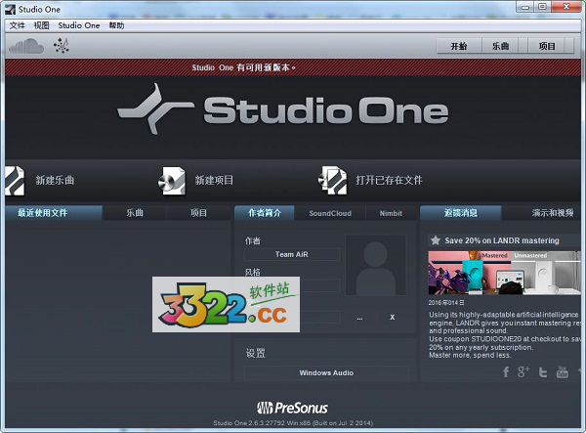Image resolution: width=586 pixels, height=433 pixels.
Task: Select the 项目 tab in recent files panel
Action: (198, 213)
